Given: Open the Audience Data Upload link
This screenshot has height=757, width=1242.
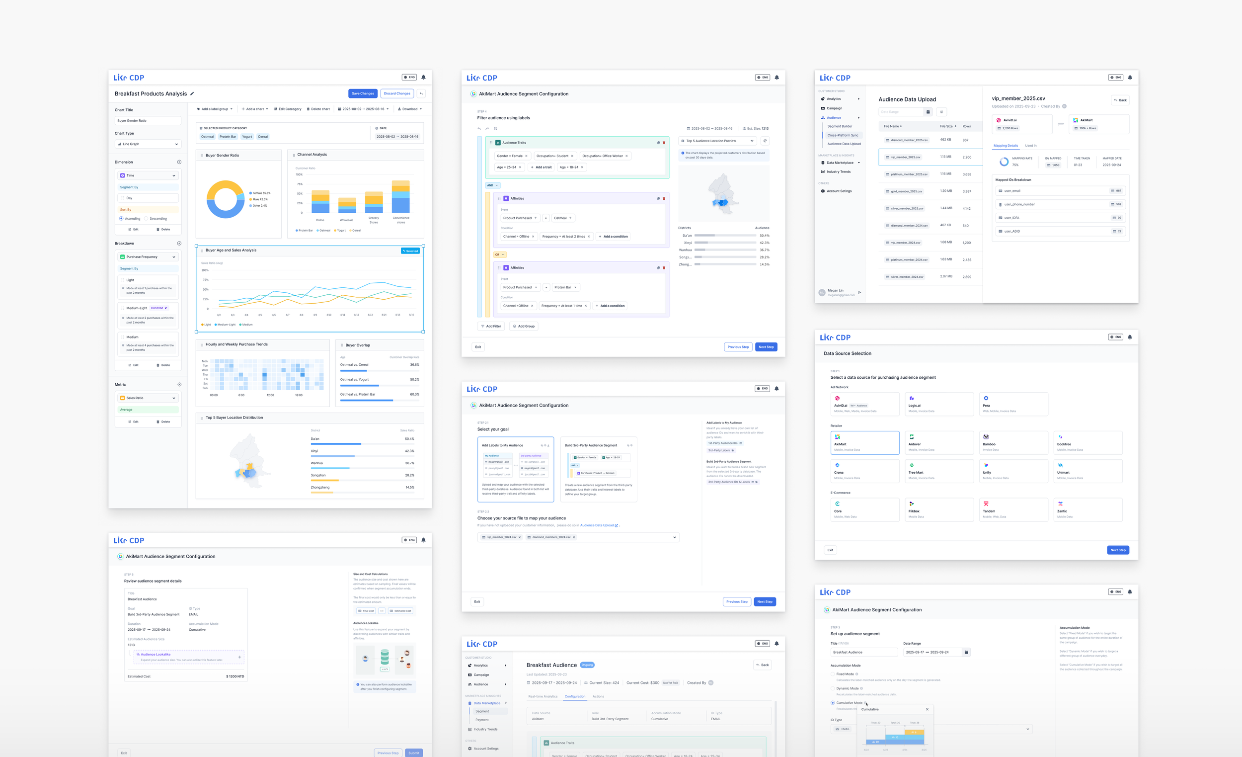Looking at the screenshot, I should [598, 525].
